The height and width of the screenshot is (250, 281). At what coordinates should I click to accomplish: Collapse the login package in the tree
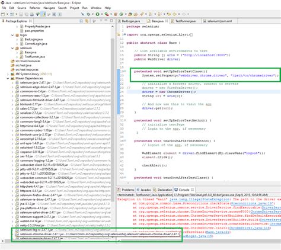pos(12,35)
